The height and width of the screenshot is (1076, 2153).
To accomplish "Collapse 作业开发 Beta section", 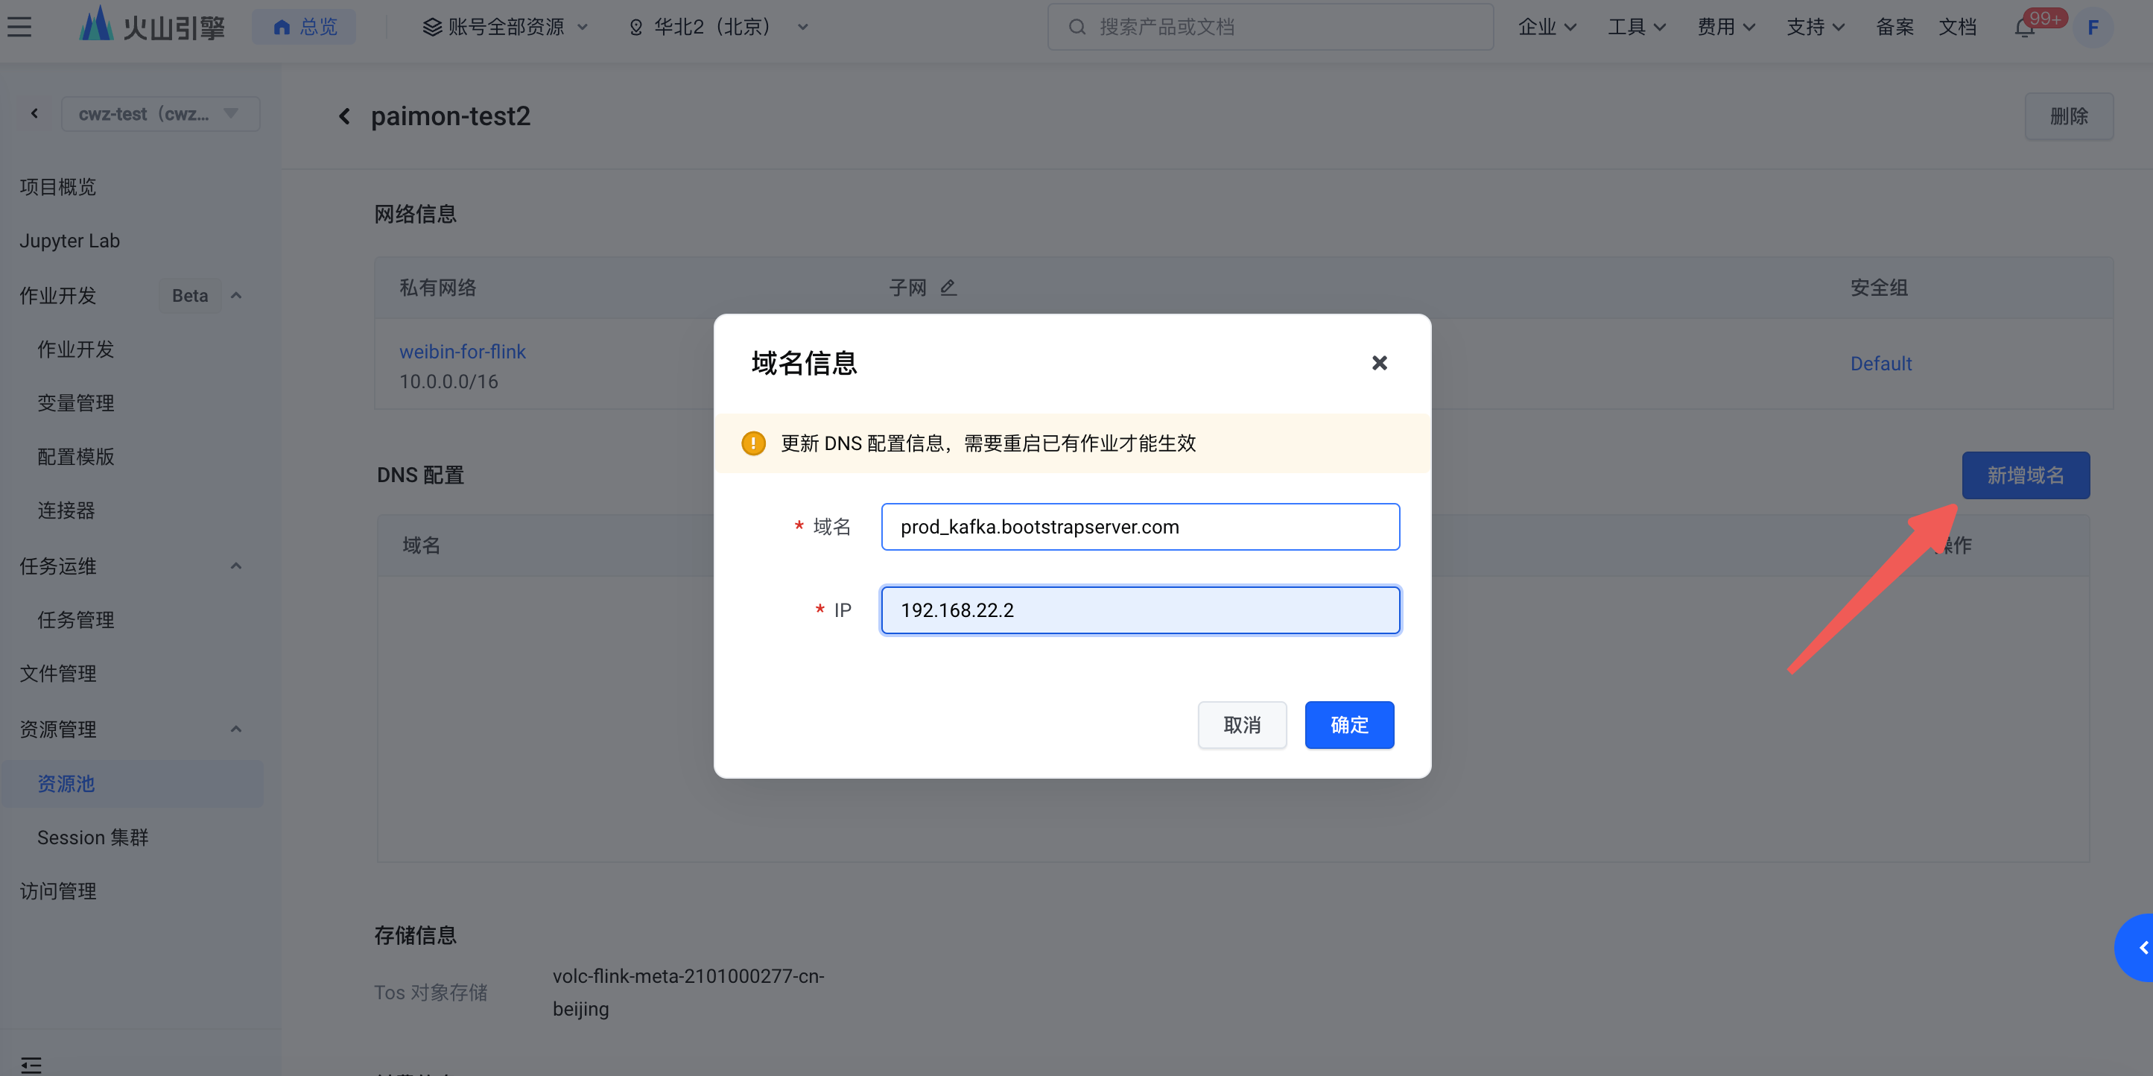I will [236, 295].
